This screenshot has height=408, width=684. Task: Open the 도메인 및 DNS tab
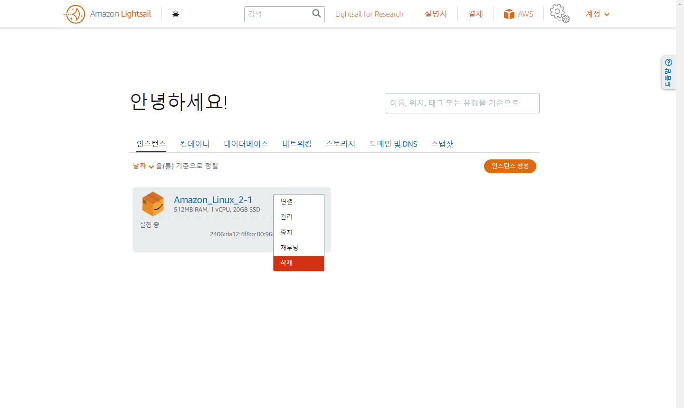pos(393,144)
